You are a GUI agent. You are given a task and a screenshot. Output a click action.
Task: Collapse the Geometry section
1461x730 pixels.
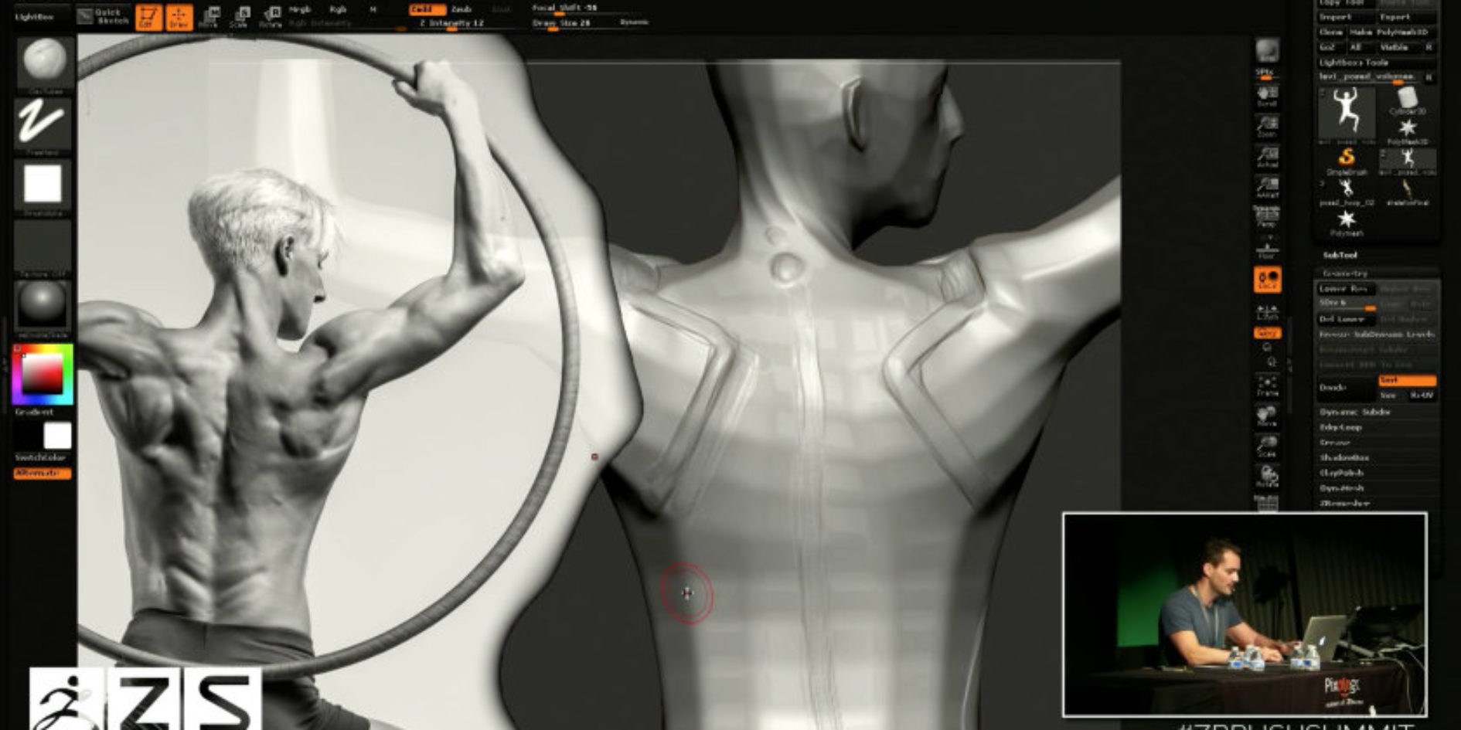point(1344,273)
